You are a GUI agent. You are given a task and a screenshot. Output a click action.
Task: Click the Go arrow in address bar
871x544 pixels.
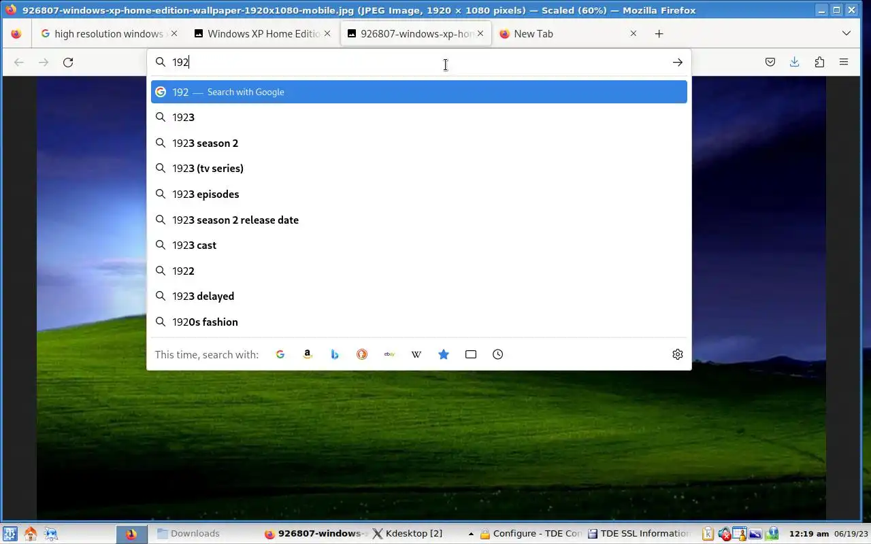pos(678,62)
